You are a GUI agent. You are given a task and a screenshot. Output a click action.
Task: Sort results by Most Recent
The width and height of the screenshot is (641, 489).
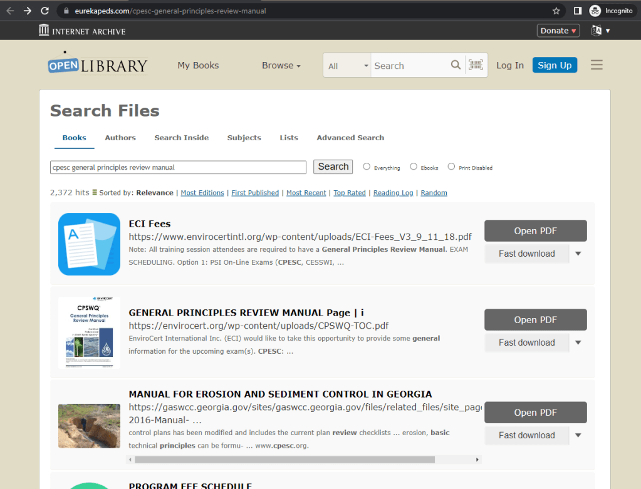click(306, 193)
